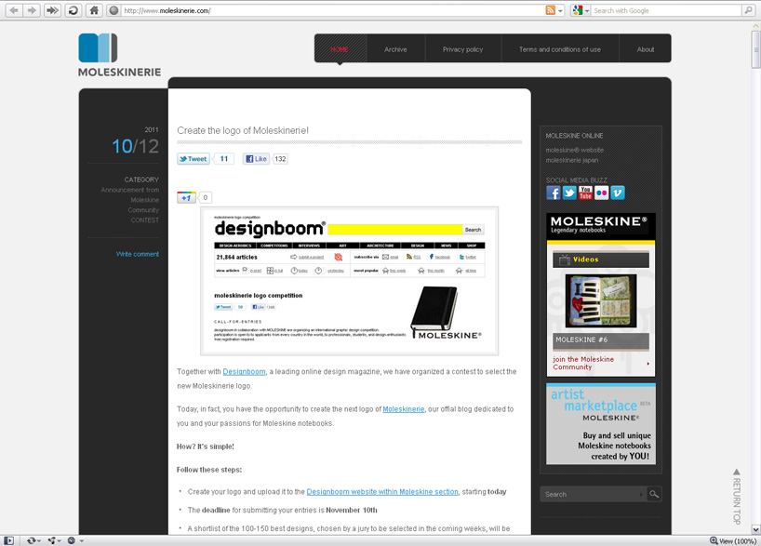Open the Archive navigation tab

(x=395, y=49)
